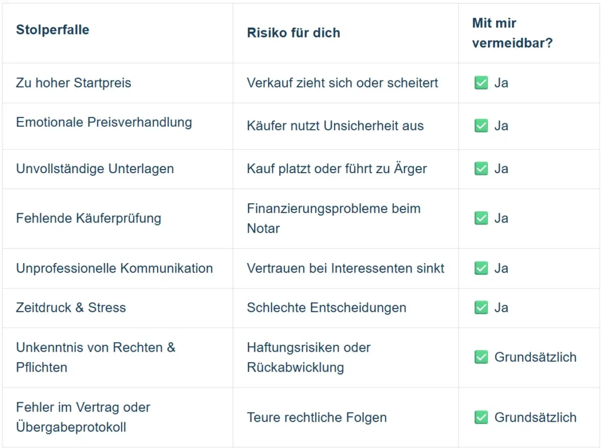Select the checkmark next to Zeitdruck & Stress
The image size is (602, 448).
point(481,308)
